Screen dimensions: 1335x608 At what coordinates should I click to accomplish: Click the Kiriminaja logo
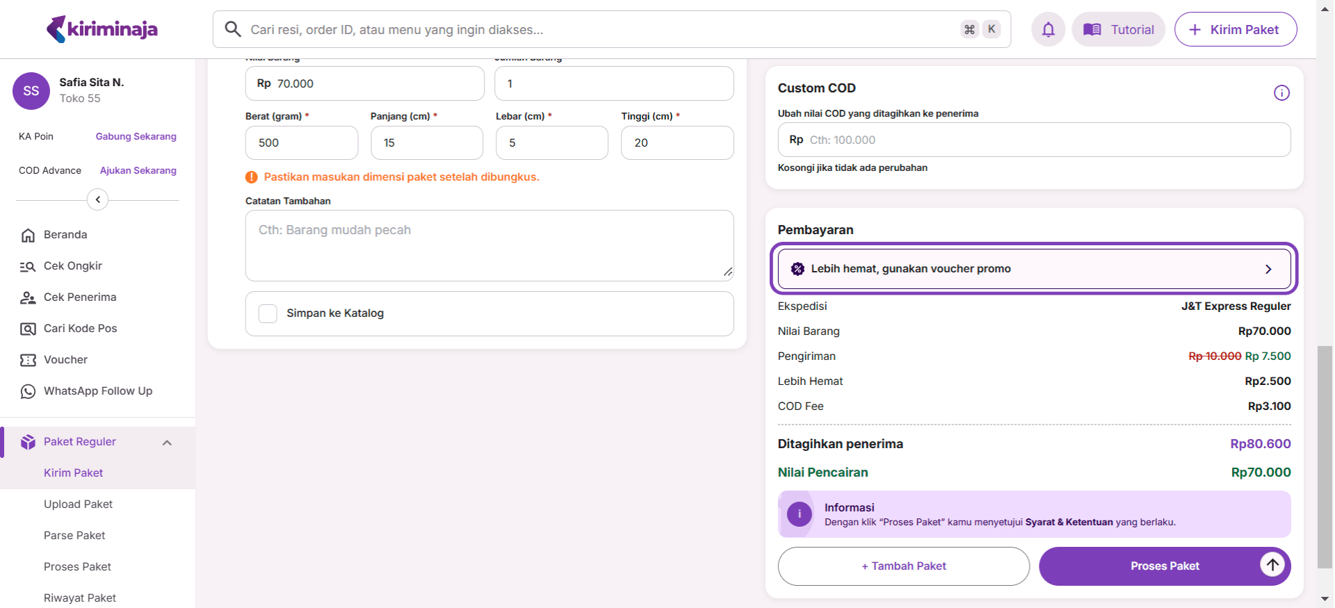point(102,29)
